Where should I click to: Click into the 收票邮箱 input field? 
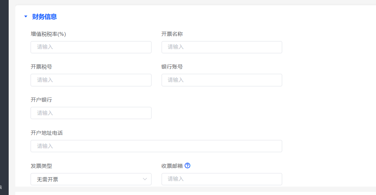[221, 179]
